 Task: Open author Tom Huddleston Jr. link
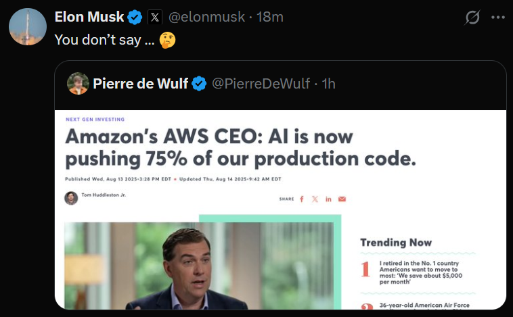click(x=103, y=195)
